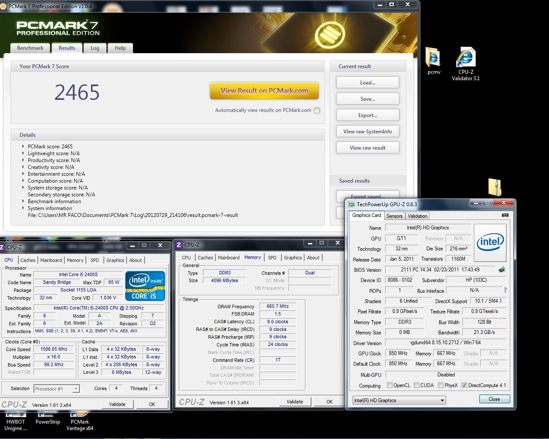Close GPU-Z with the Close button
This screenshot has height=439, width=549.
[x=494, y=399]
